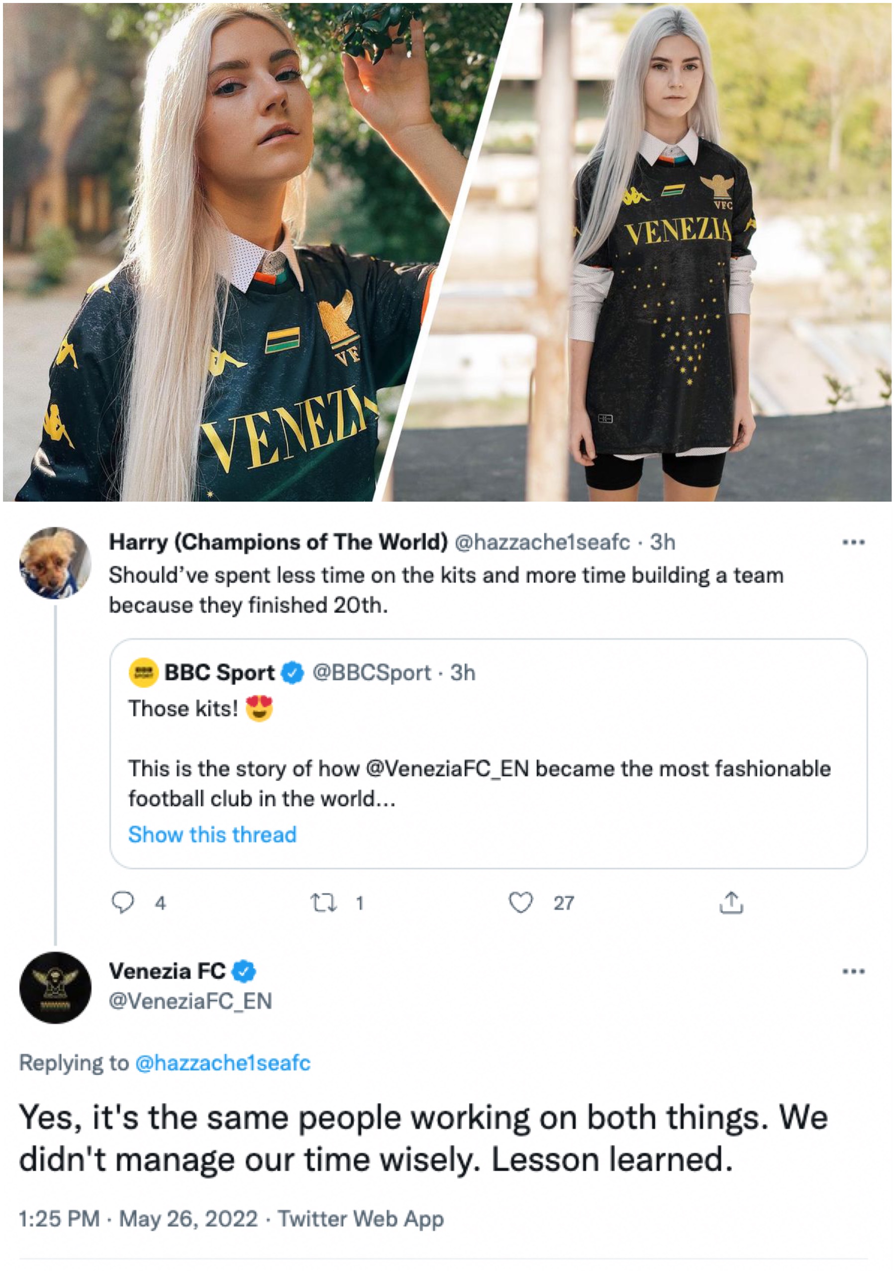Click the @VeneziaFC_EN mention in BBC's tweet

coord(447,769)
